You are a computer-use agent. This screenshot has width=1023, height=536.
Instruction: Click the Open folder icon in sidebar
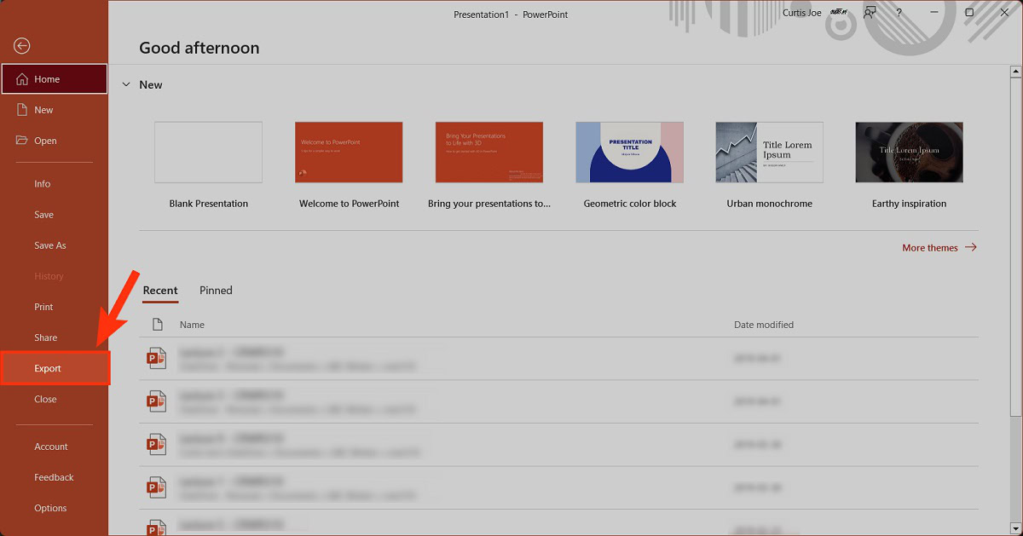(22, 141)
